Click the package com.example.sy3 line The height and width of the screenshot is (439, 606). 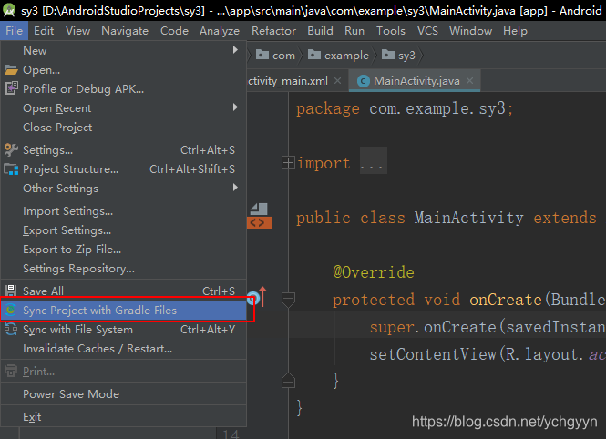[x=405, y=108]
